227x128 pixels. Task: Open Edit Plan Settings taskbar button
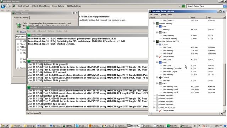coord(68,126)
